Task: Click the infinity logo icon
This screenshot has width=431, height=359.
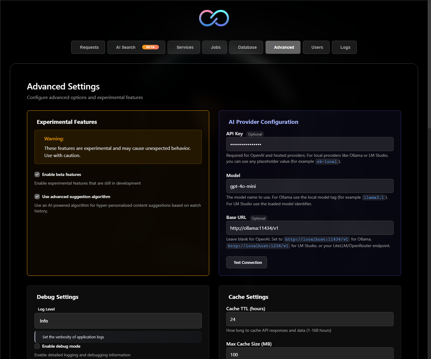Action: (x=214, y=18)
